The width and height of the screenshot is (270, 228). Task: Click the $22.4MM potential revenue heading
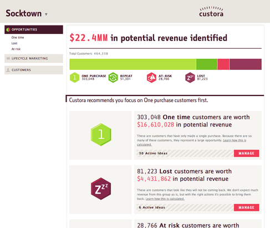148,38
